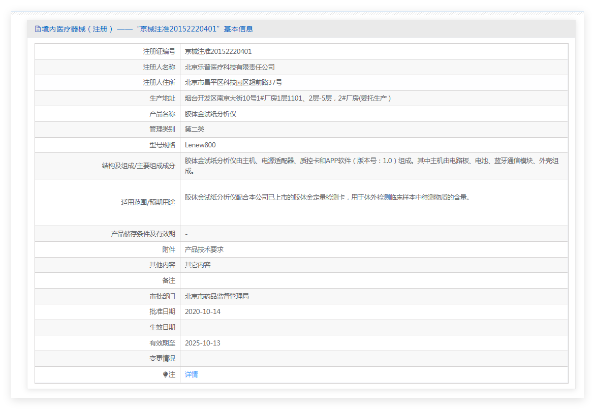This screenshot has width=595, height=409.
Task: Click the 附件 label
Action: tap(169, 249)
